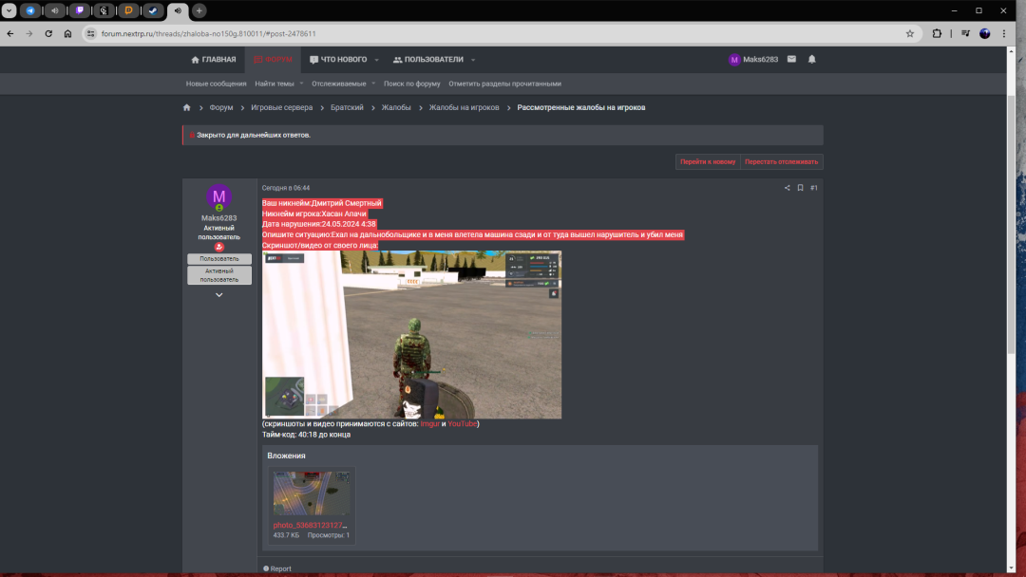Viewport: 1026px width, 577px height.
Task: Open the Chrome profile avatar
Action: click(x=985, y=33)
